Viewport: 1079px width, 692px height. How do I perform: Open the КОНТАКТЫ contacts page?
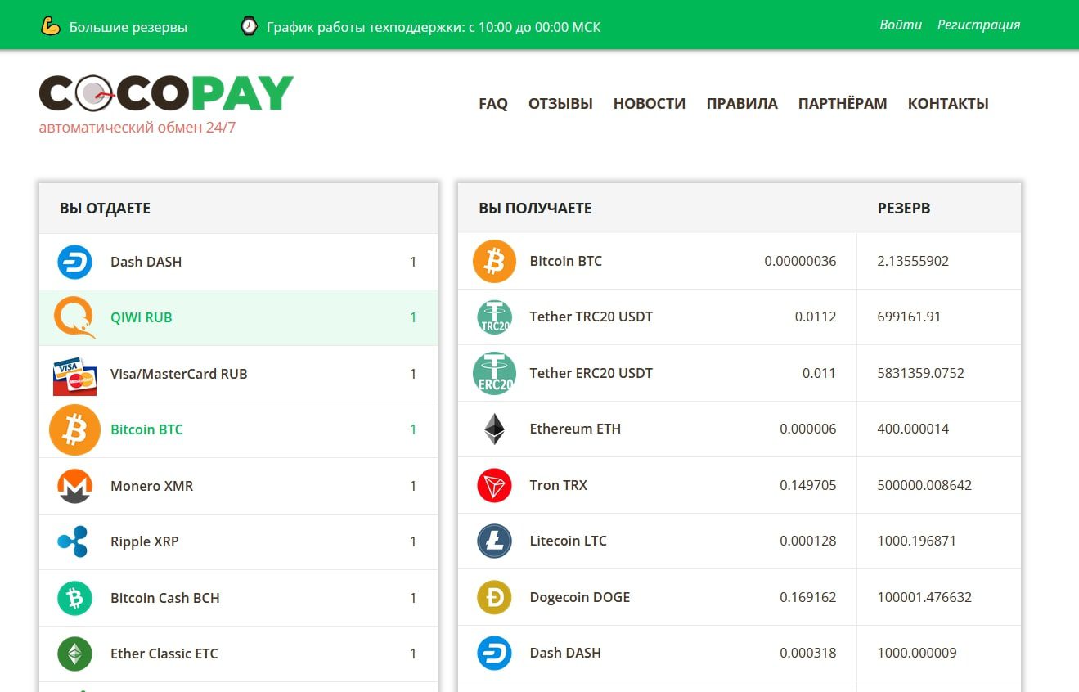click(948, 104)
